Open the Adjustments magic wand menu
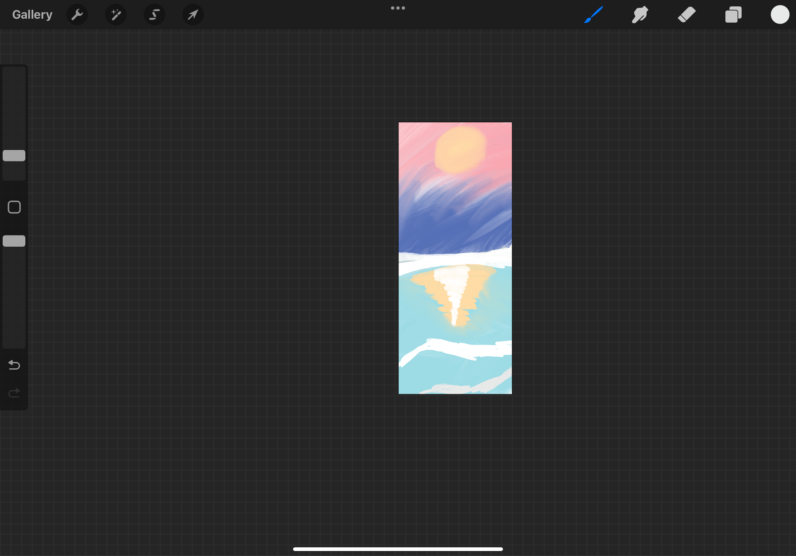Screen dimensions: 796x556 coord(116,15)
